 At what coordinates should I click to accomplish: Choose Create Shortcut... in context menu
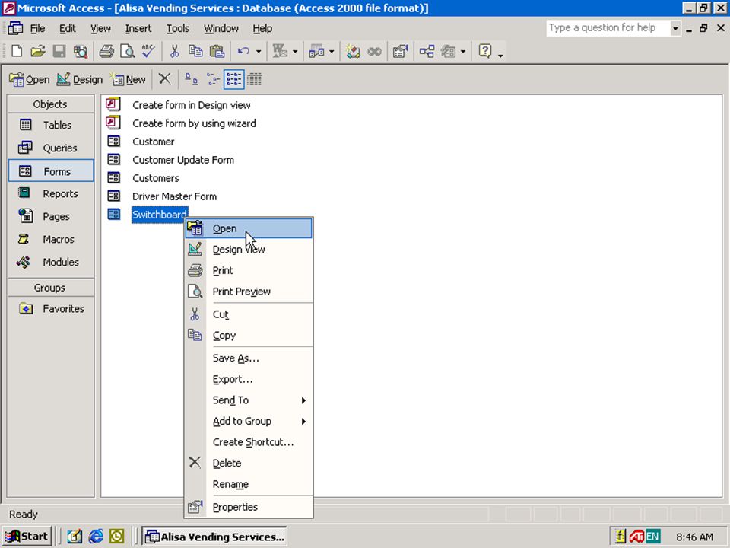249,442
